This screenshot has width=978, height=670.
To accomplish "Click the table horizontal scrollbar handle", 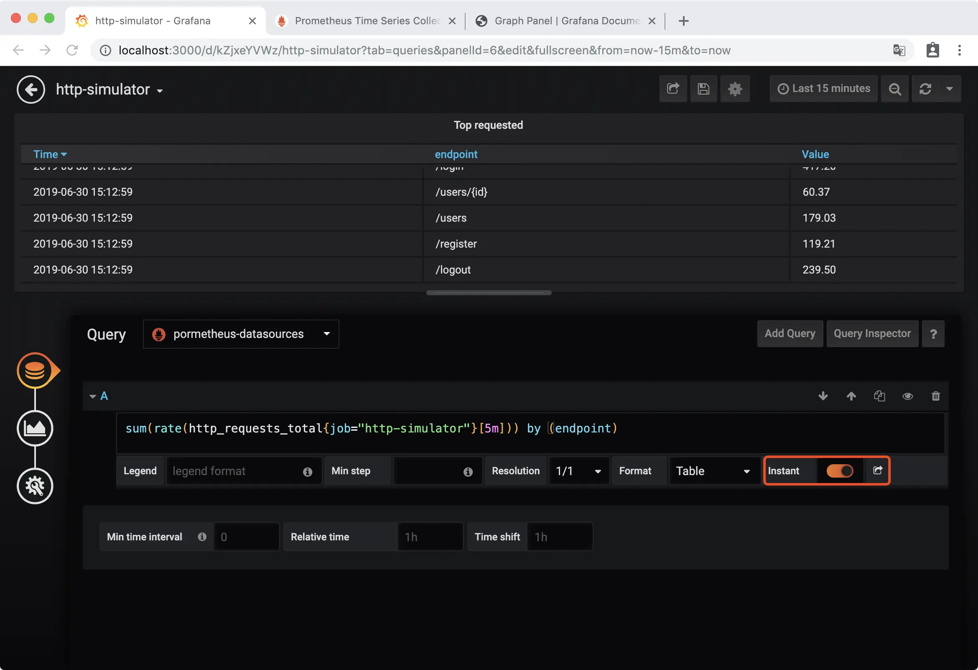I will [489, 293].
